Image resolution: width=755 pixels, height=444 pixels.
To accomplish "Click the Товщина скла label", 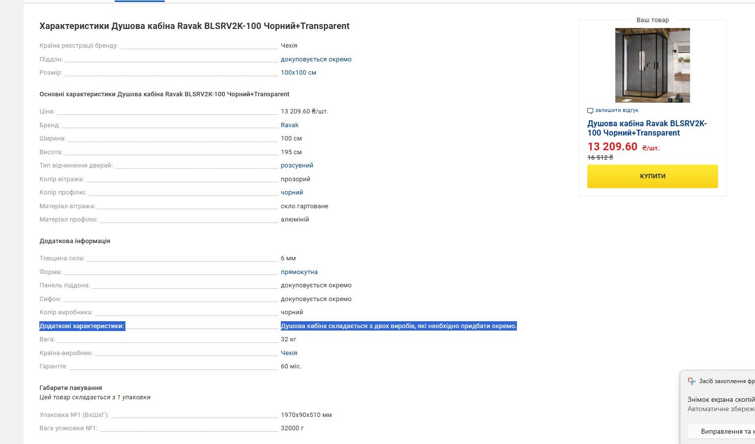I will pos(62,258).
